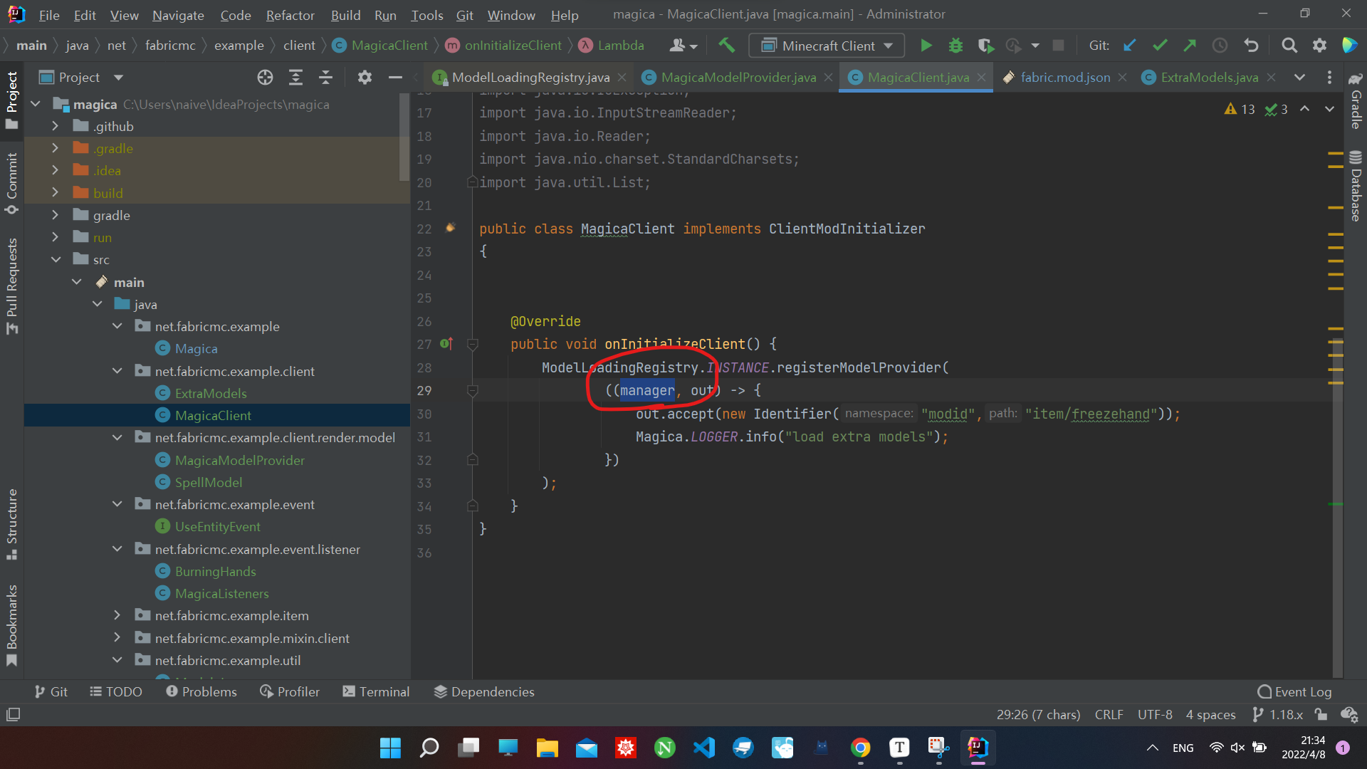Open the Event Log panel
Viewport: 1367px width, 769px height.
tap(1294, 691)
